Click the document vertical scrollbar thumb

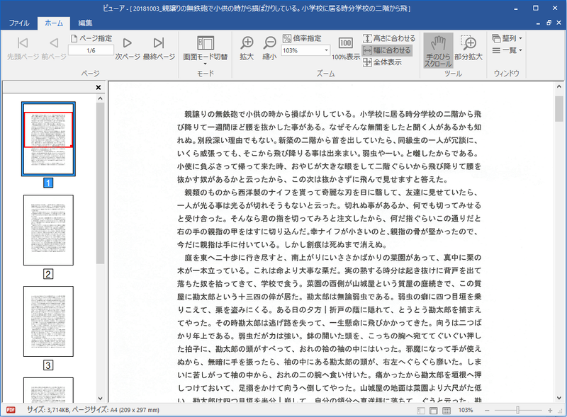pyautogui.click(x=559, y=109)
